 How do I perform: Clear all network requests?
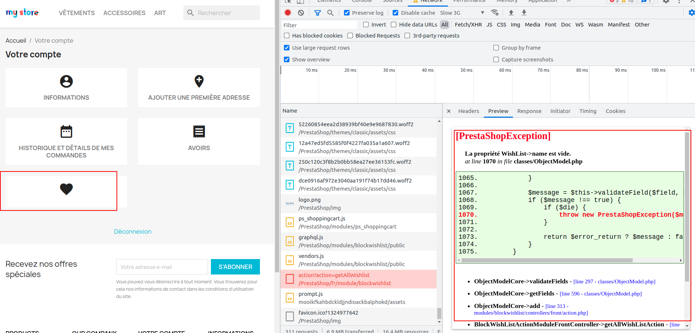[x=301, y=12]
